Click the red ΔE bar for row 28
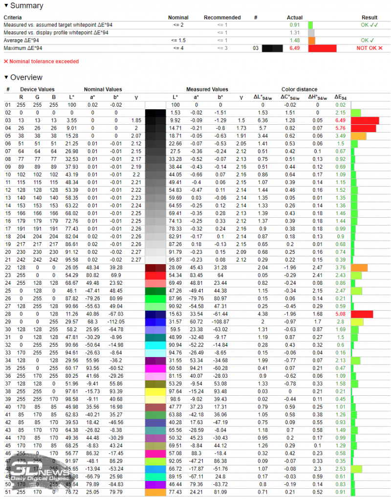Screen dimensions: 391x499 tap(362, 314)
